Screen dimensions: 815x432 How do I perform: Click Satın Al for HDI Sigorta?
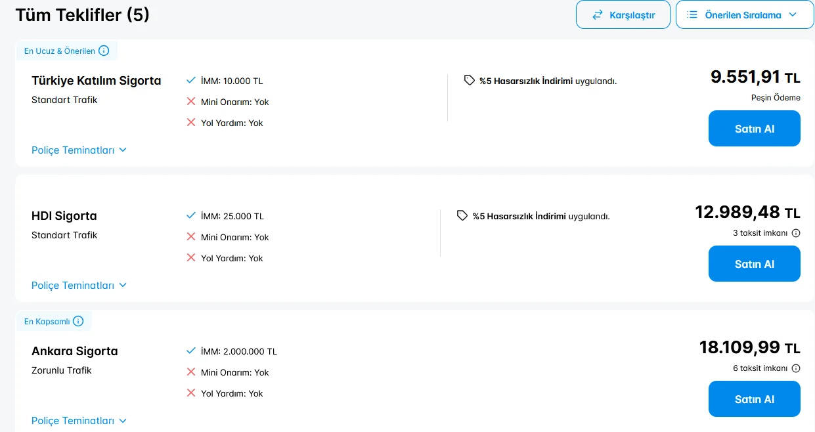point(754,264)
